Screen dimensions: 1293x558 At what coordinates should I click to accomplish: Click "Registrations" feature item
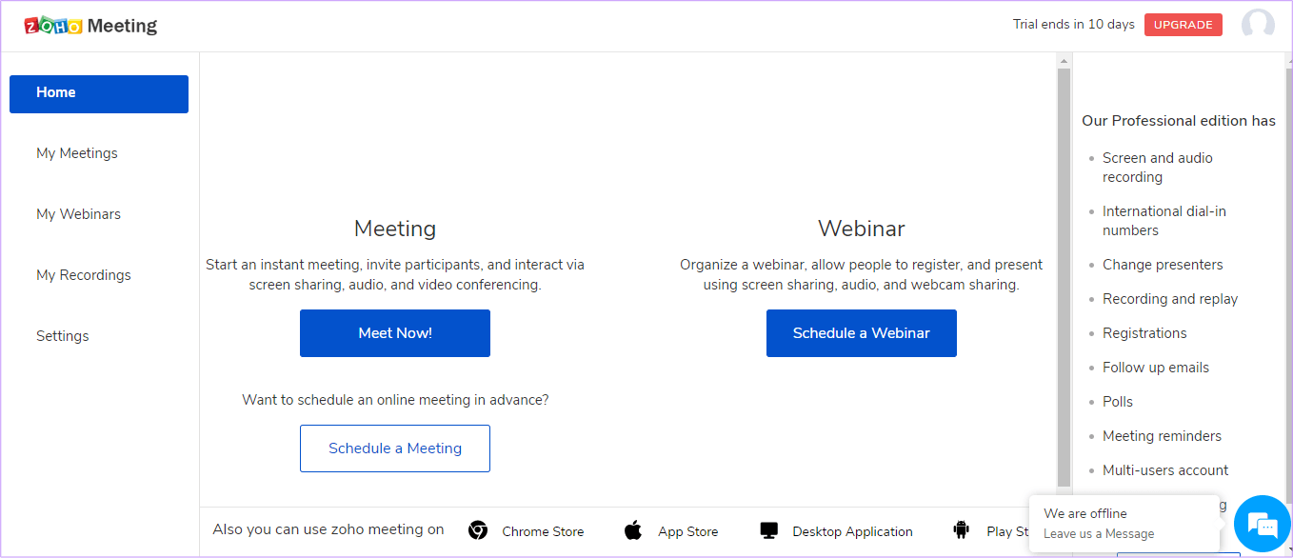click(1144, 333)
